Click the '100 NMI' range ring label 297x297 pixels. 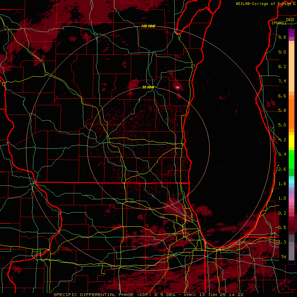148,26
